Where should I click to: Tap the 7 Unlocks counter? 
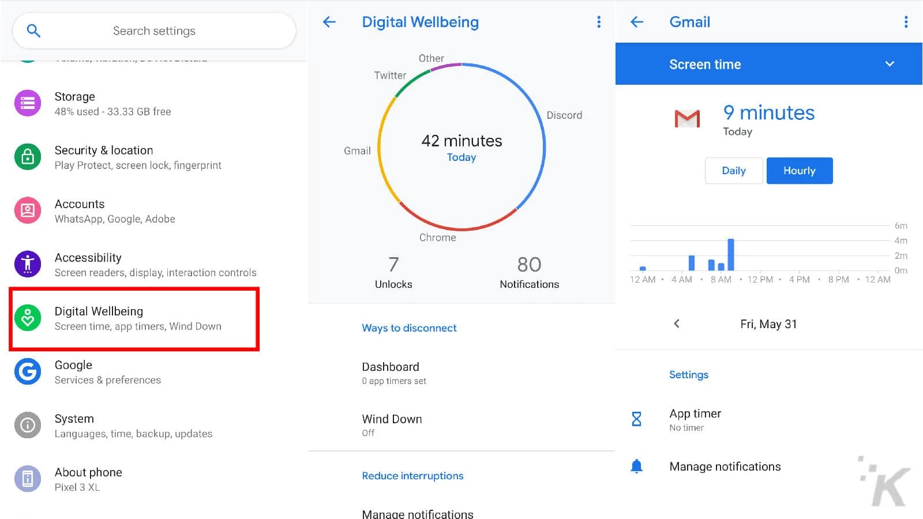[393, 272]
